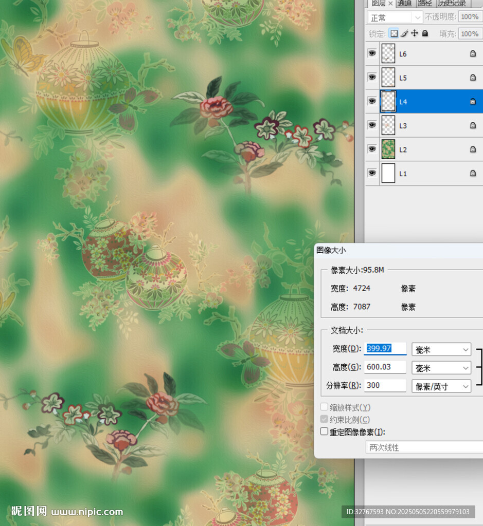
Task: Enable the 重定图像像素 checkbox
Action: [x=324, y=431]
